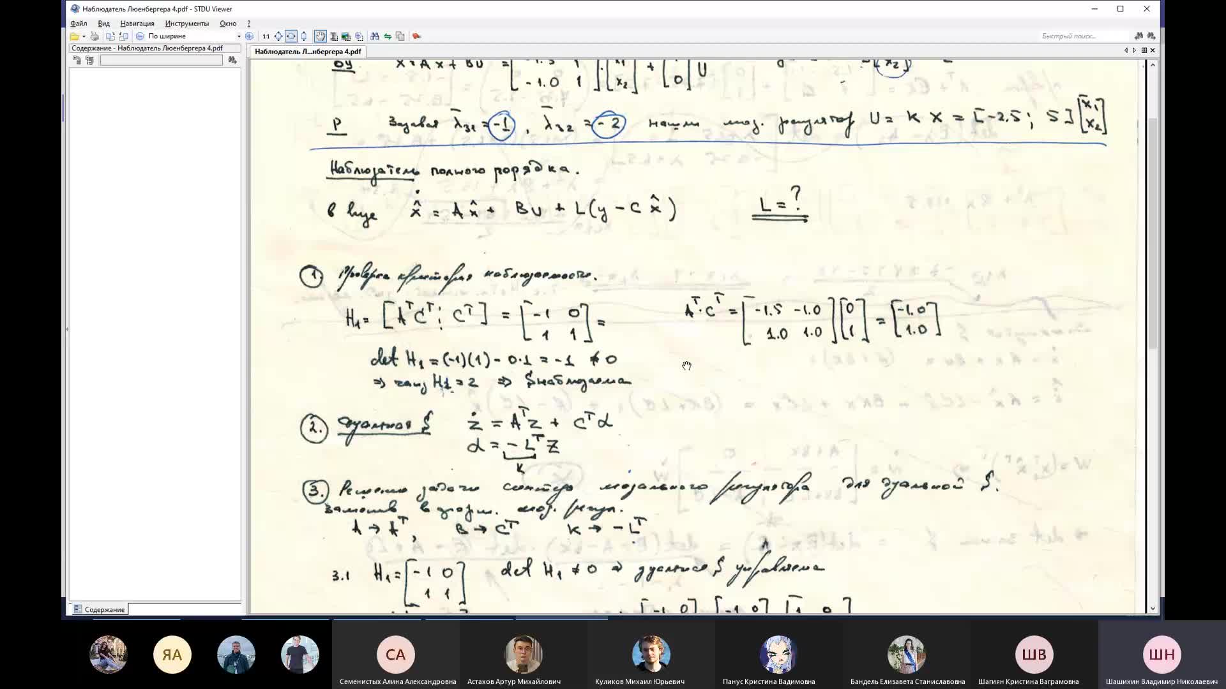1226x689 pixels.
Task: Click the ЯА participant avatar
Action: [x=172, y=655]
